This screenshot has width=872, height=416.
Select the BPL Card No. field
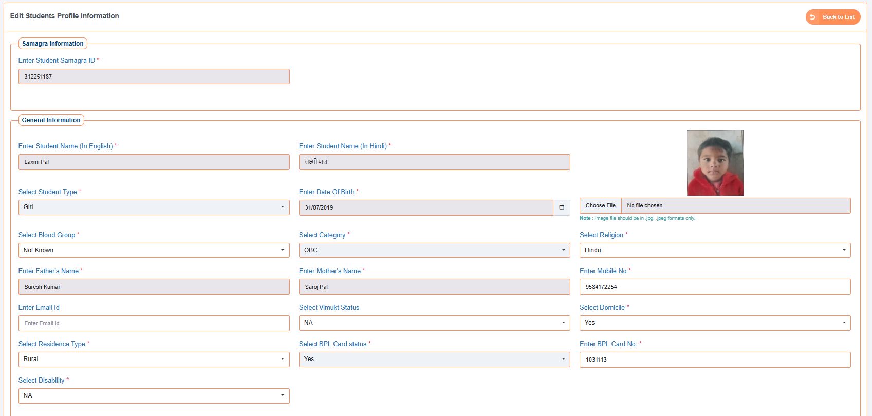(715, 360)
